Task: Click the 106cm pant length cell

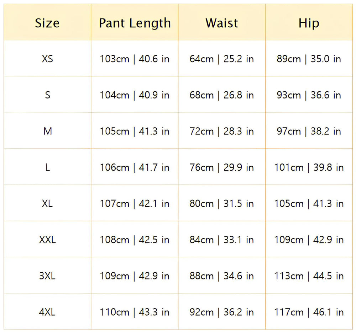Action: coord(135,167)
